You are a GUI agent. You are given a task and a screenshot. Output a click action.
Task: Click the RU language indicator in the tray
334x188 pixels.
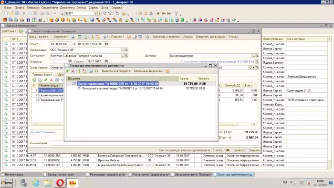[285, 182]
